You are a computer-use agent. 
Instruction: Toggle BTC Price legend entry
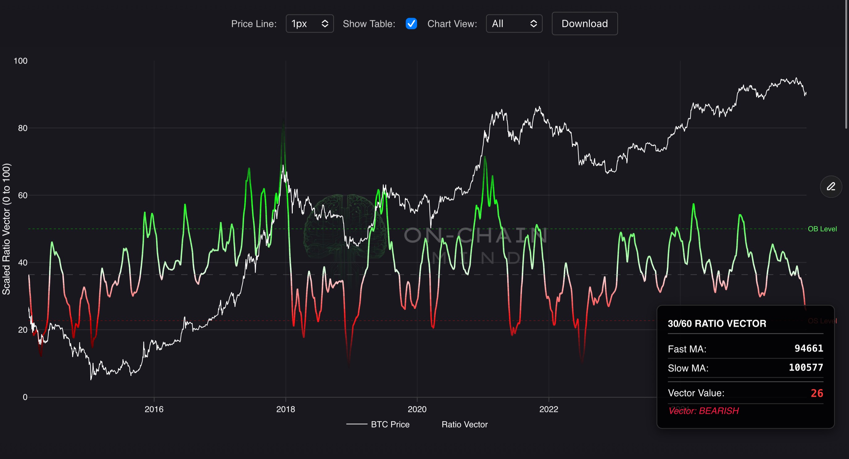pyautogui.click(x=390, y=424)
